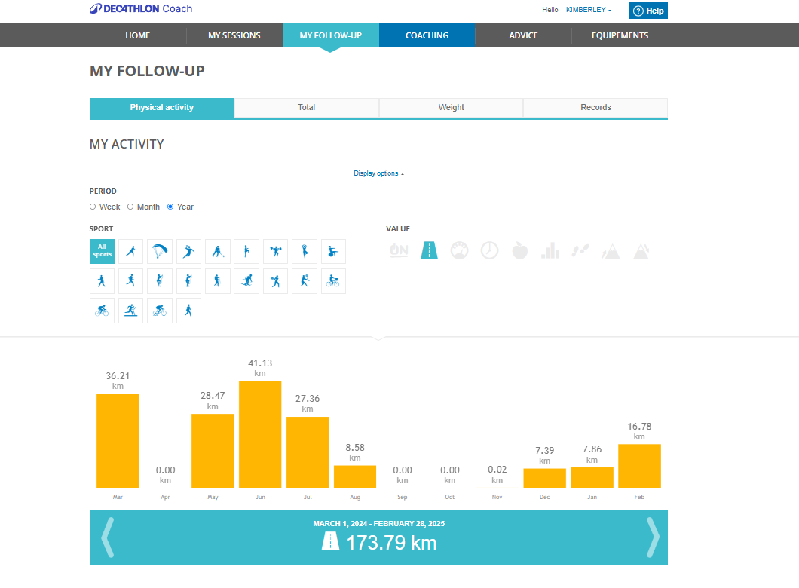Select the Week period radio button

point(93,207)
